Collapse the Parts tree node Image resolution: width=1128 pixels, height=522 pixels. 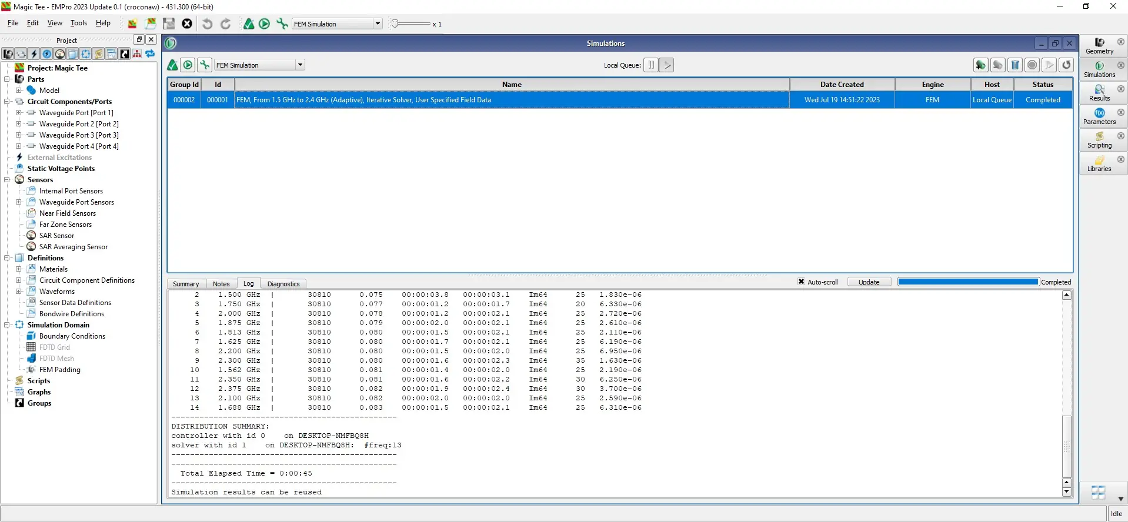7,79
